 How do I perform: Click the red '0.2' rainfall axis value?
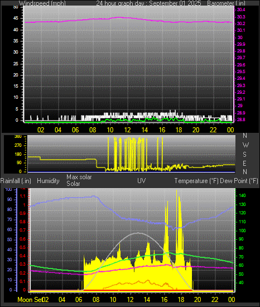click(22, 273)
